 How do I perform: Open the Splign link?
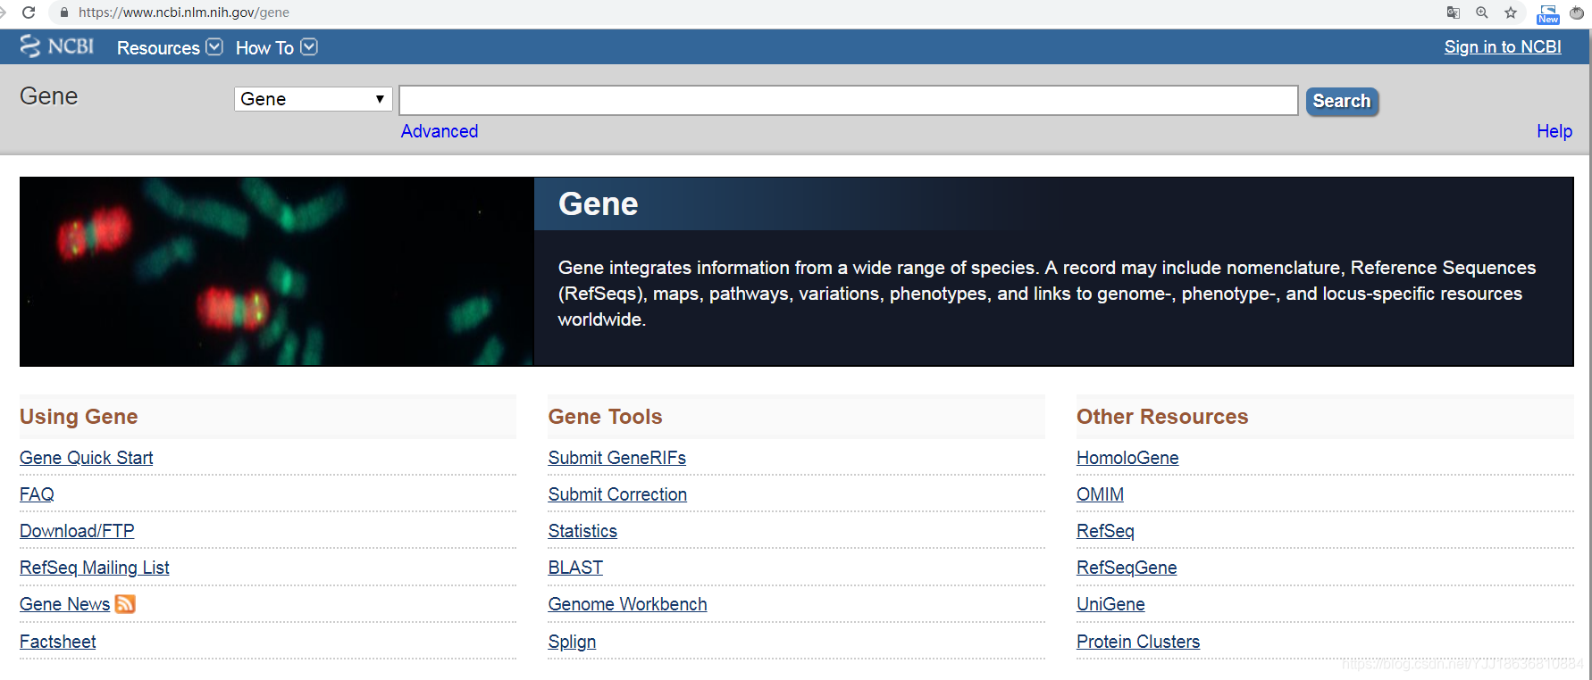click(x=572, y=642)
